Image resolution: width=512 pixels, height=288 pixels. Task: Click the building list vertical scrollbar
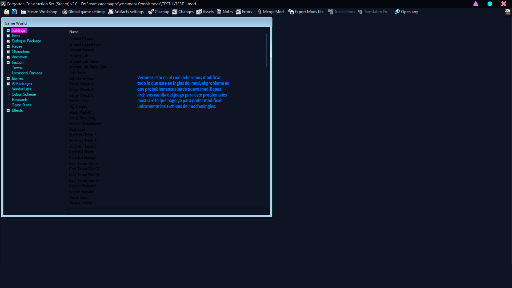266,50
